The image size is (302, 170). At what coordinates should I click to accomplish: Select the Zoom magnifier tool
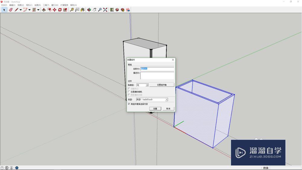point(100,10)
